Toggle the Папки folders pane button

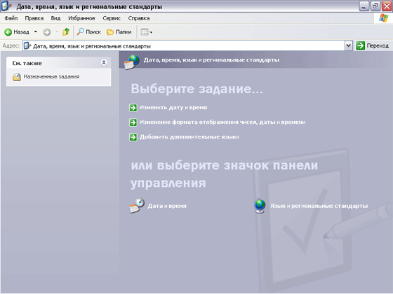pyautogui.click(x=119, y=32)
